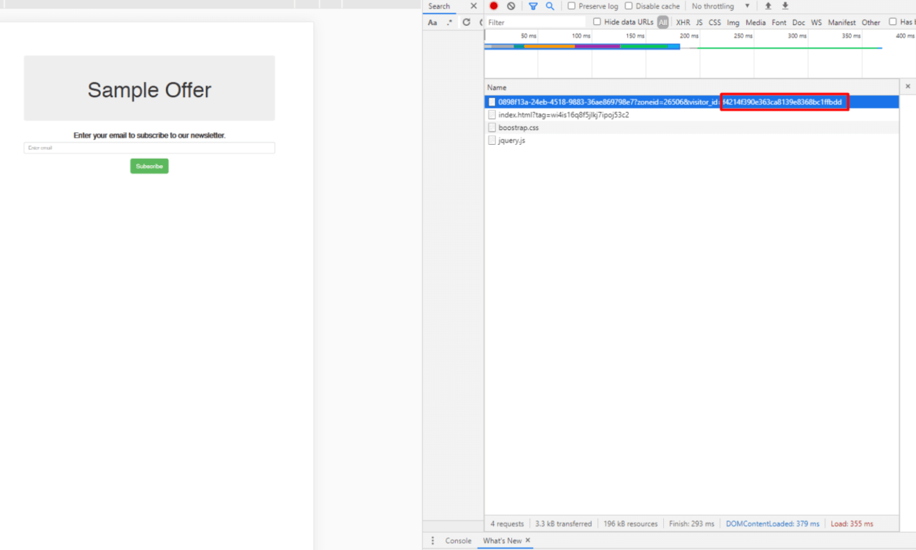Open the What's New tab
Screen dimensions: 916x550
point(503,540)
